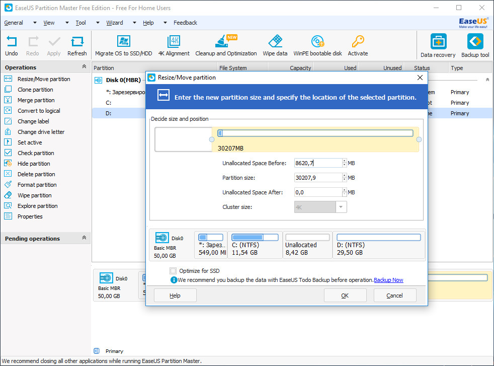Focus the Unallocated Space After field
This screenshot has width=494, height=366.
[318, 192]
